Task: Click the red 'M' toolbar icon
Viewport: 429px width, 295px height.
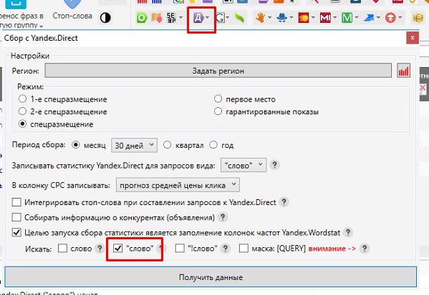Action: [x=325, y=18]
